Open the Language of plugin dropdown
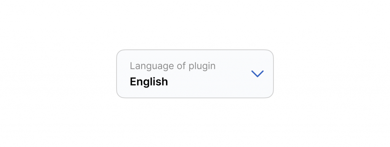The height and width of the screenshot is (147, 390). [x=195, y=74]
